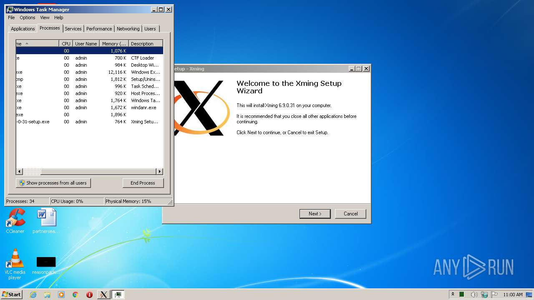
Task: Click the Start button
Action: tap(11, 295)
